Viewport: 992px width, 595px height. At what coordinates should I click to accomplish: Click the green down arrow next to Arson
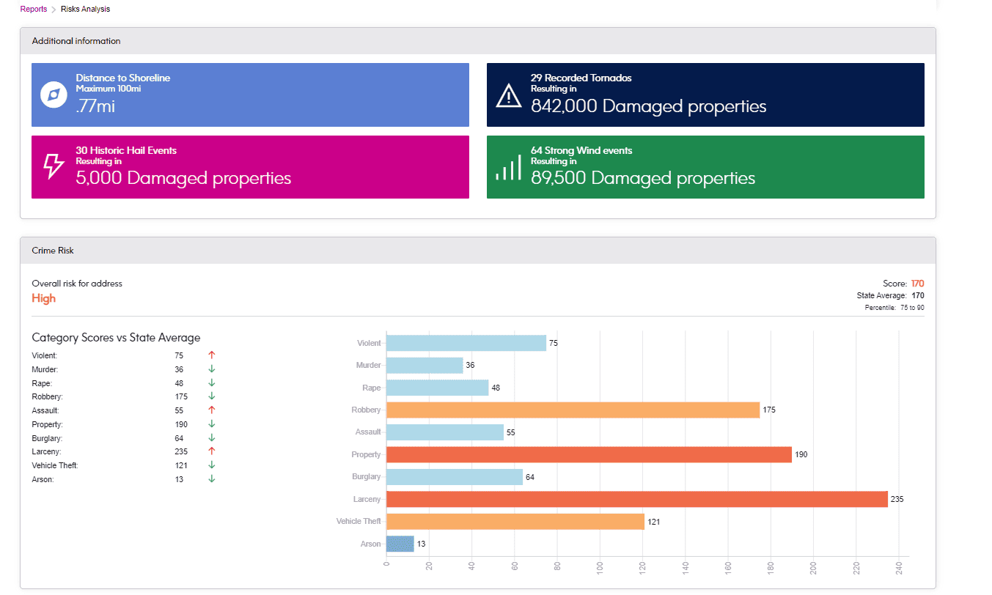click(x=211, y=479)
